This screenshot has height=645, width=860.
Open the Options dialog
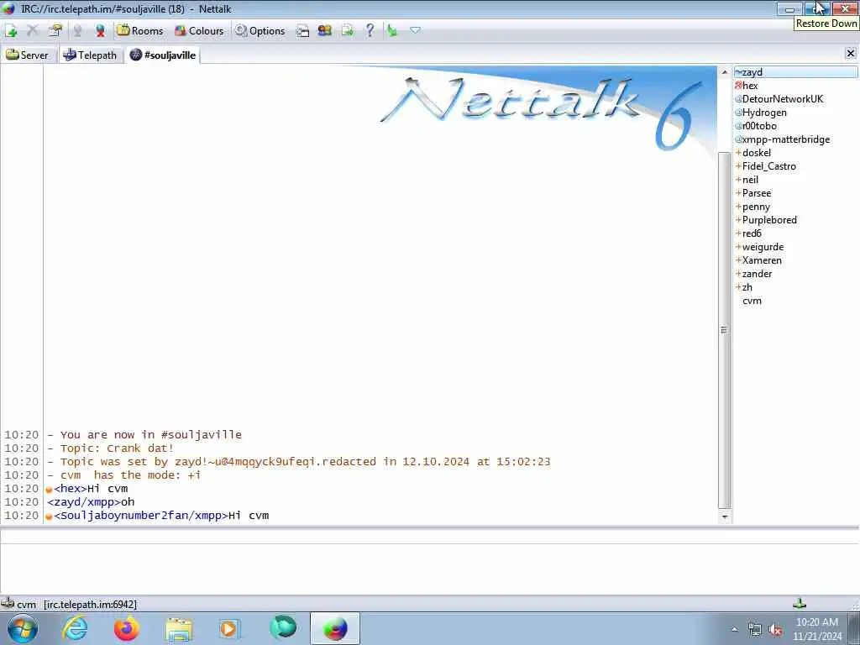pyautogui.click(x=260, y=31)
